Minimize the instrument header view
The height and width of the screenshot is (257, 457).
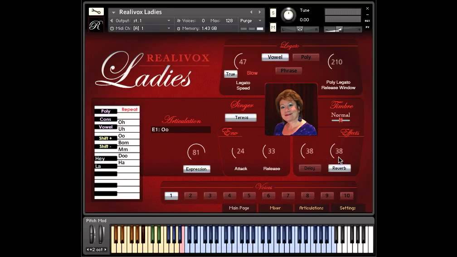click(x=367, y=14)
